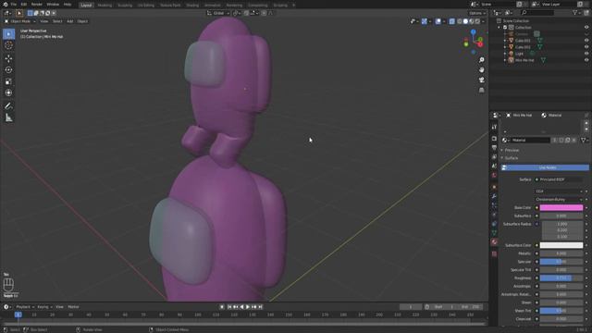Open the Tool properties tab icon
The height and width of the screenshot is (333, 592).
[494, 128]
